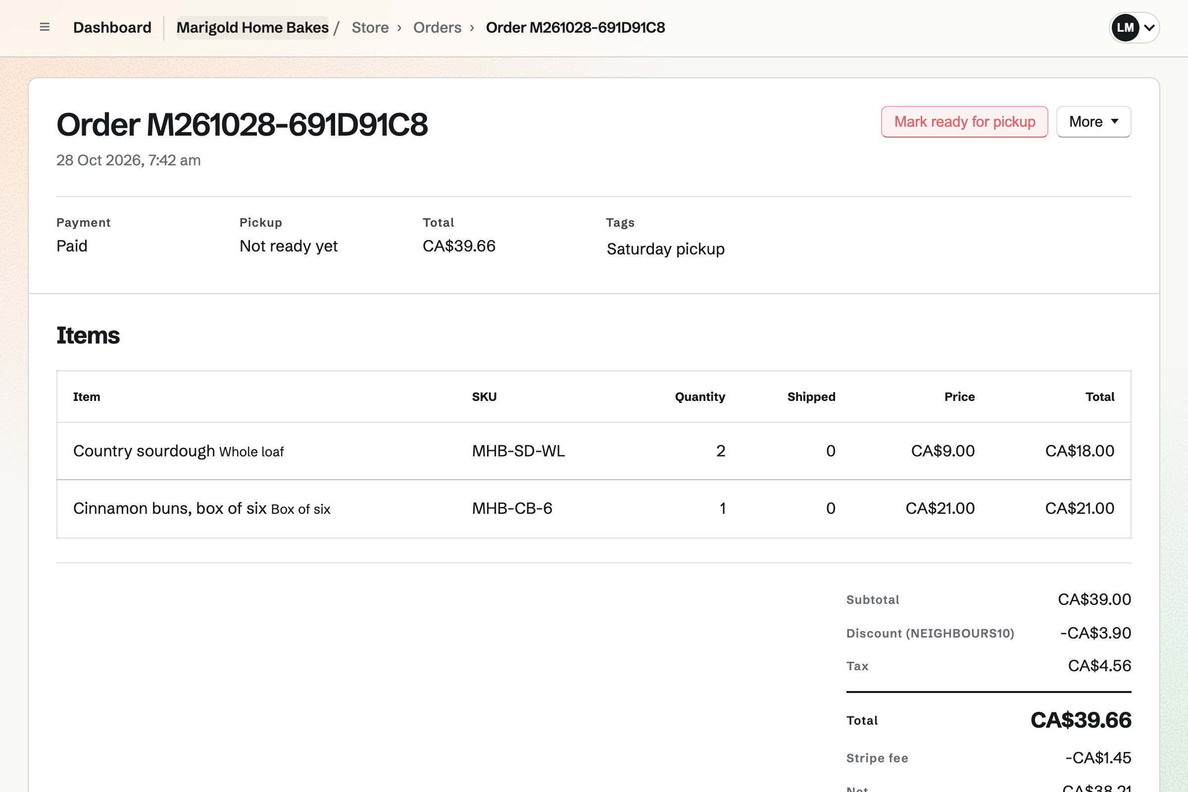Open the Cinnamon buns item row
Screen dimensions: 1188x792
click(594, 508)
